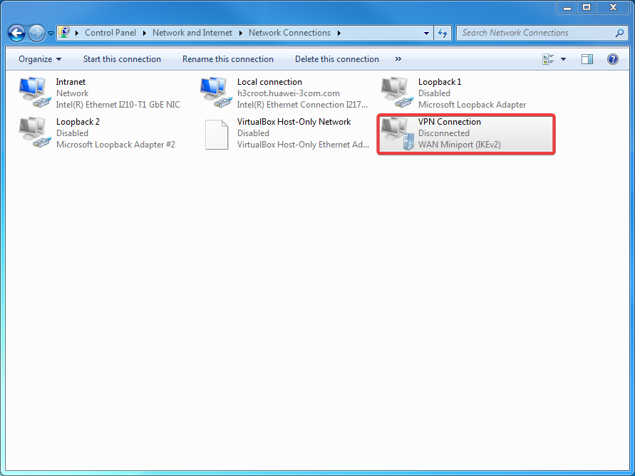Click the Disconnected status of VPN Connection
635x476 pixels.
(x=444, y=133)
